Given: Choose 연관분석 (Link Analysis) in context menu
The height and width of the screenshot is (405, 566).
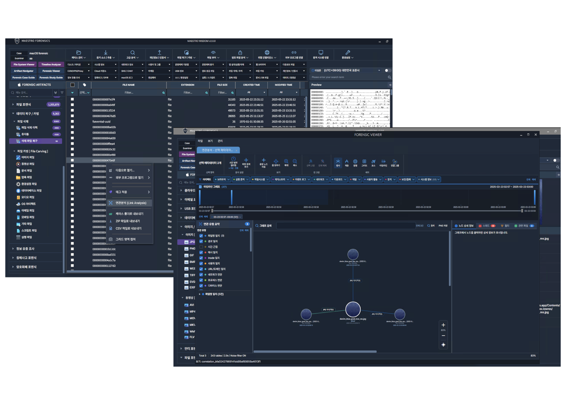Looking at the screenshot, I should tap(129, 203).
